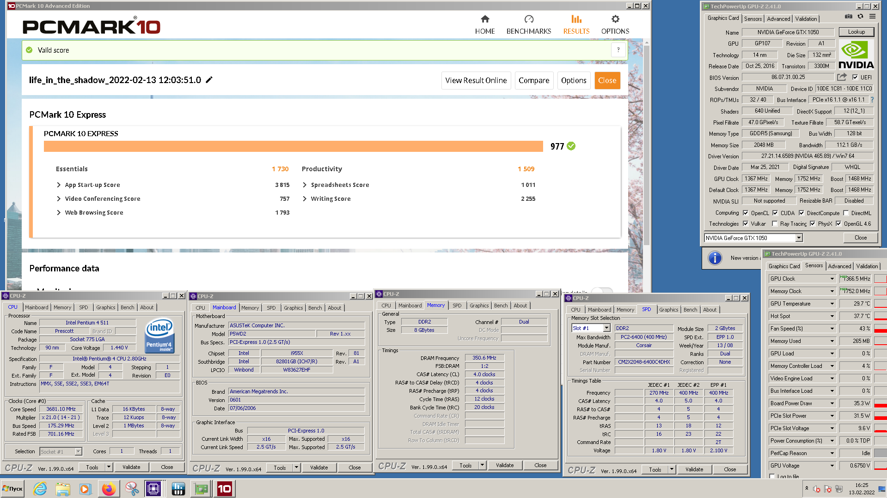Open the GPU-Z hamburger menu
The image size is (887, 498).
pos(872,16)
